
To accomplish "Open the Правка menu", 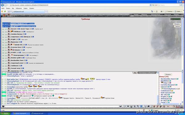I will 8,8.
